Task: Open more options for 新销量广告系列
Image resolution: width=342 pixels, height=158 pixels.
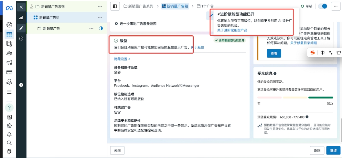Action: point(100,6)
